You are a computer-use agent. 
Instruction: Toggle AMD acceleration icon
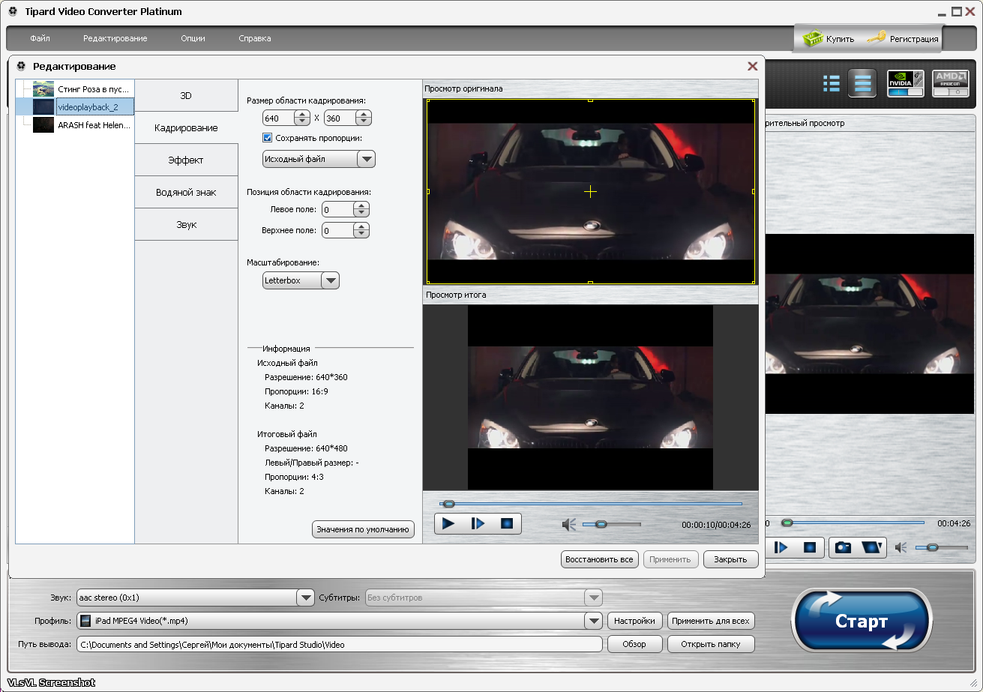click(950, 83)
